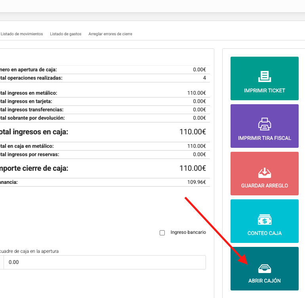The width and height of the screenshot is (305, 298).
Task: Click the ingresos en metálico 110.00€ value
Action: pyautogui.click(x=196, y=93)
